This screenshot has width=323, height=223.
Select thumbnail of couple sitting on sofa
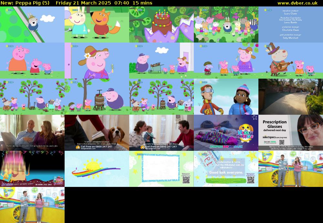coord(32,133)
